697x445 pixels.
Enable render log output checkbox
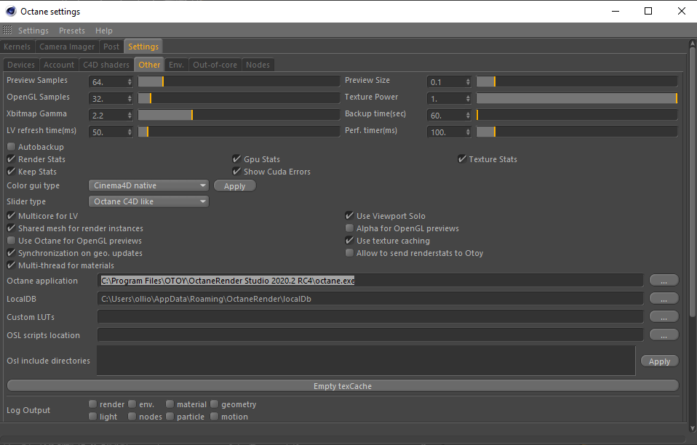pos(92,404)
